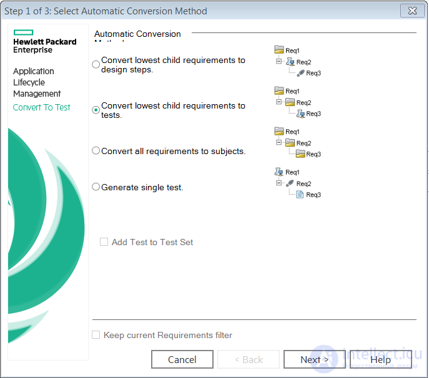Viewport: 429px width, 378px height.
Task: Click Req3 test icon in second tree
Action: [301, 114]
